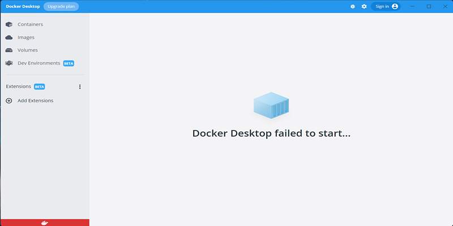This screenshot has height=226, width=453.
Task: Click the Docker whale icon in red status bar
Action: pos(45,223)
